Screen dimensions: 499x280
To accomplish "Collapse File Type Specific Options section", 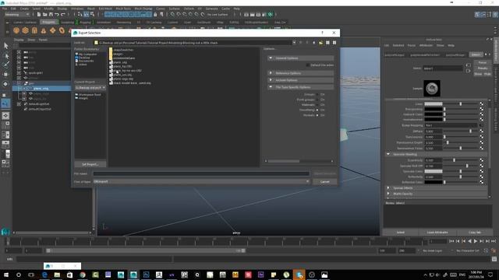I will coord(271,86).
